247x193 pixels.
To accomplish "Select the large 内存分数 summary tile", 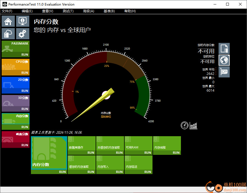I will point(49,153).
